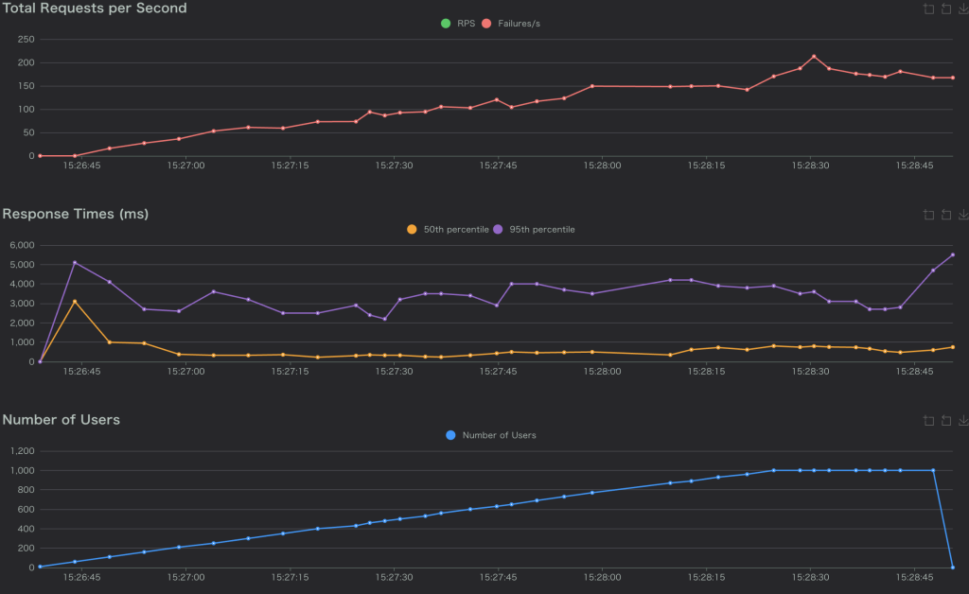Save Response Times chart as image
969x594 pixels.
pos(963,215)
